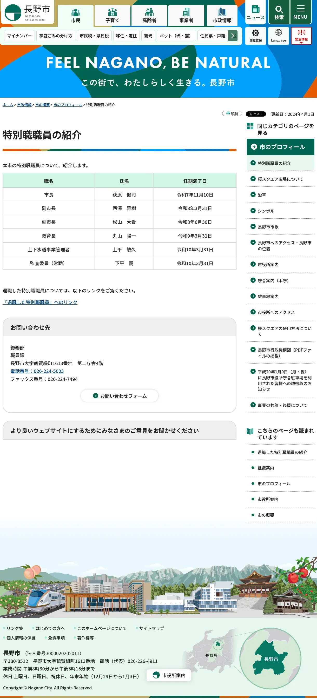Open 住民票・戸籍 quick link
This screenshot has width=317, height=699.
click(213, 36)
